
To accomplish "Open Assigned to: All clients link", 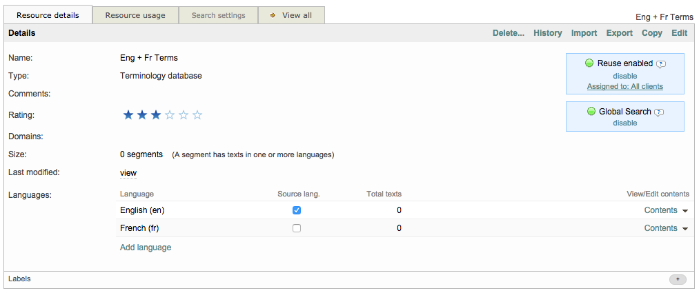I will 624,86.
